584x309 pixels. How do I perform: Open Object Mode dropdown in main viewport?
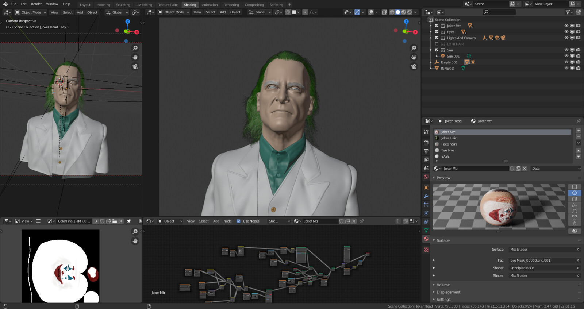174,12
